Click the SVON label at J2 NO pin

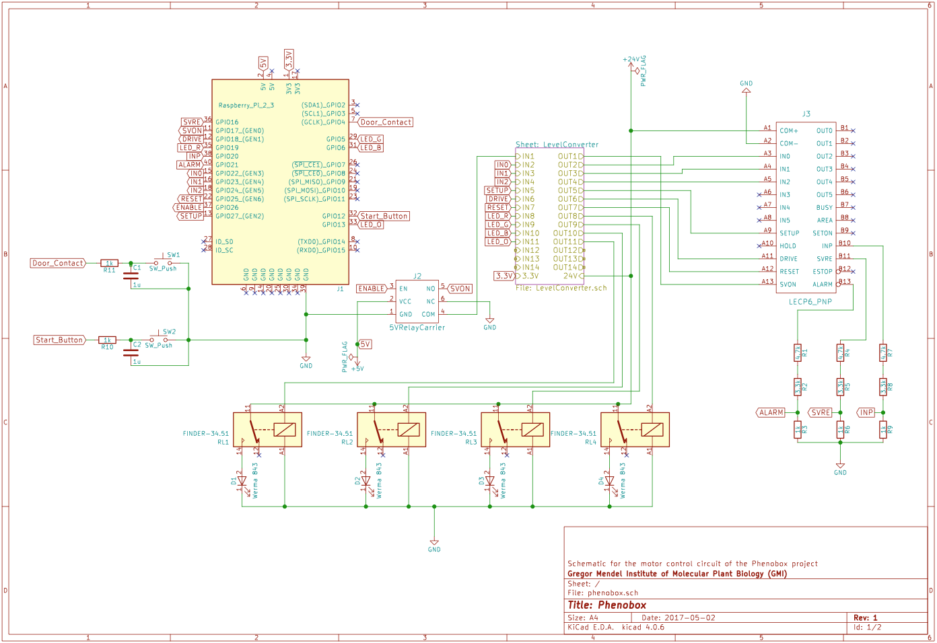[x=460, y=289]
